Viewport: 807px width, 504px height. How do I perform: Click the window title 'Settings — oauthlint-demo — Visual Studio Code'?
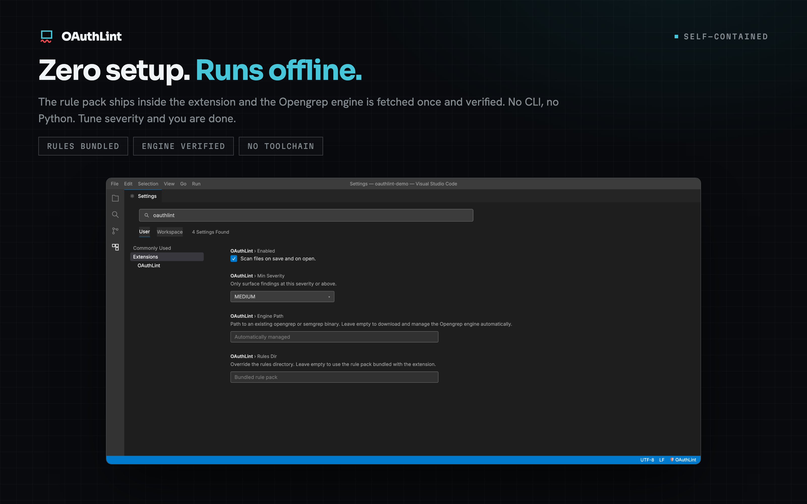click(x=403, y=184)
